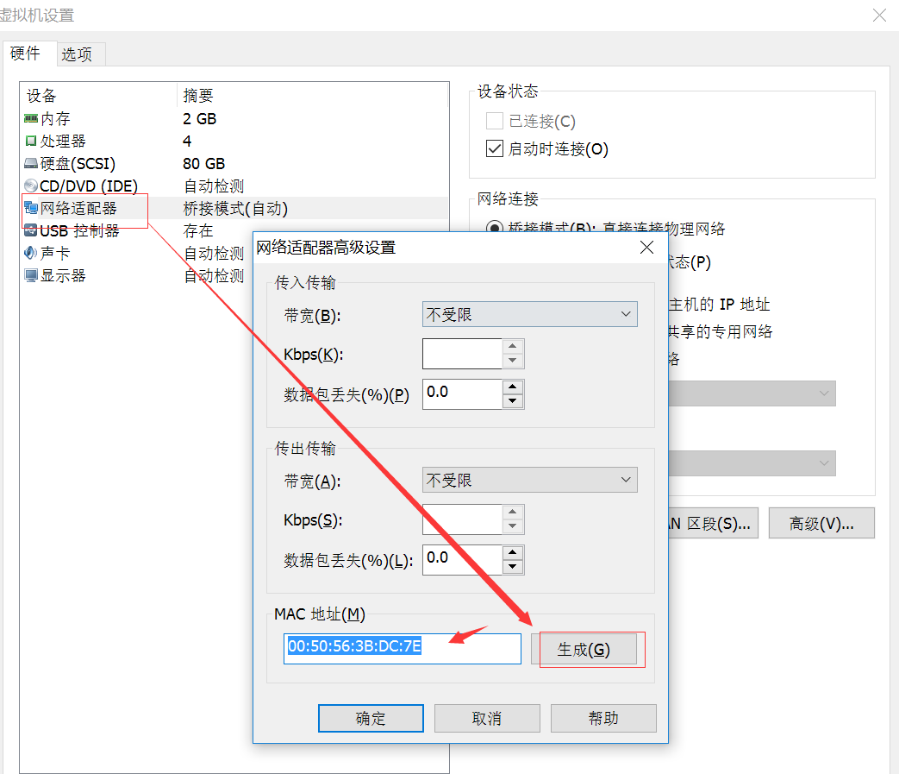The image size is (899, 774).
Task: Toggle the 已连接(C) checkbox
Action: coord(494,121)
